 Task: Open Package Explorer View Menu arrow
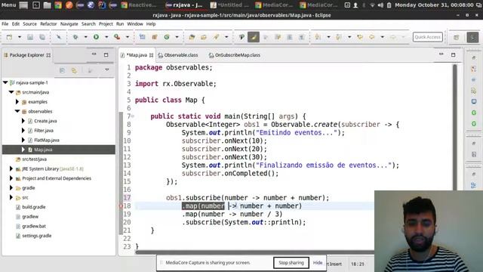pos(107,70)
